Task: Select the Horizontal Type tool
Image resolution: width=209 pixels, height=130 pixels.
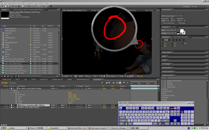Action: pos(29,6)
